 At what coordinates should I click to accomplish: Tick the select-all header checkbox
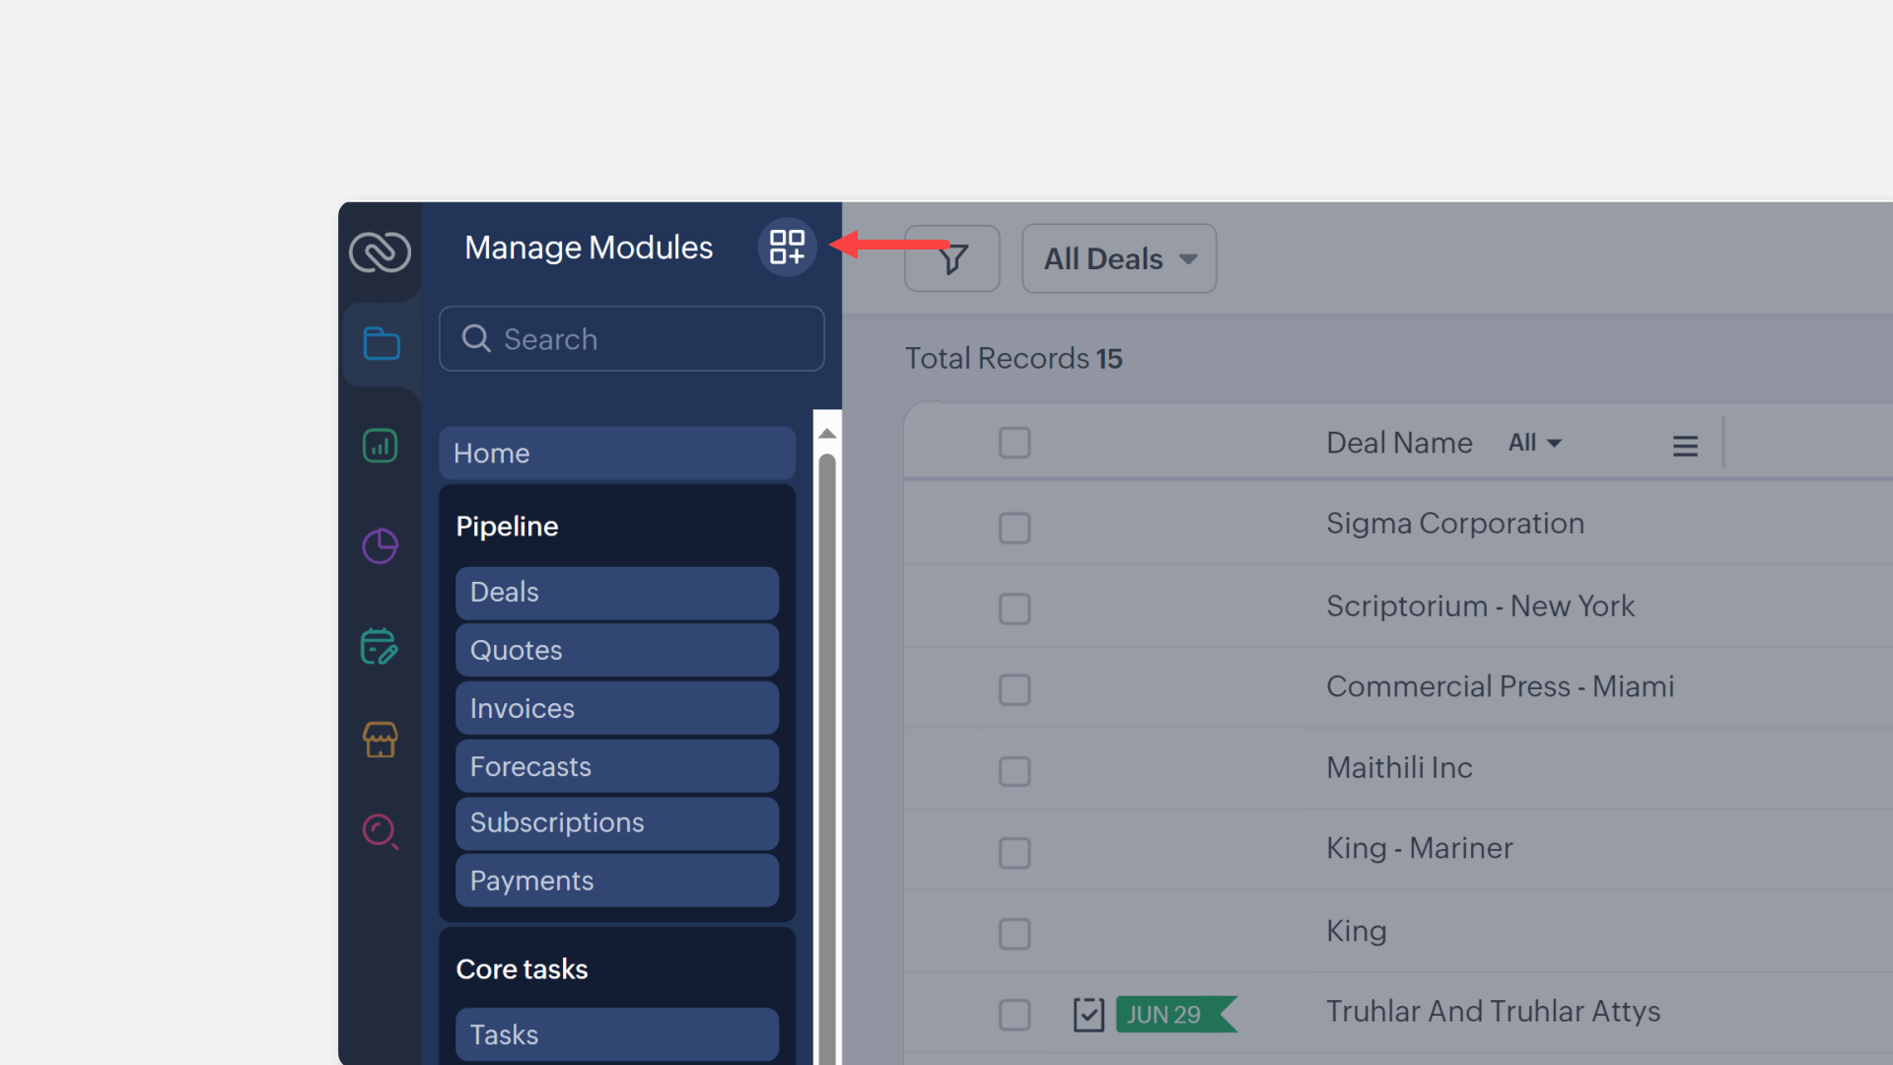coord(1015,443)
